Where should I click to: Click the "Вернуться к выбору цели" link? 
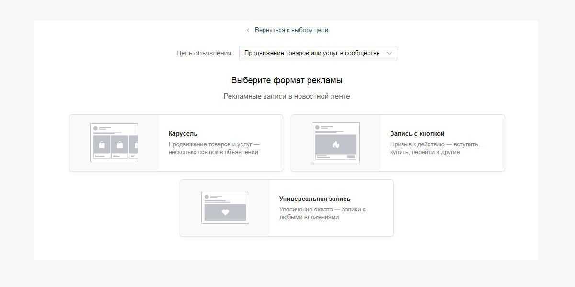coord(291,30)
